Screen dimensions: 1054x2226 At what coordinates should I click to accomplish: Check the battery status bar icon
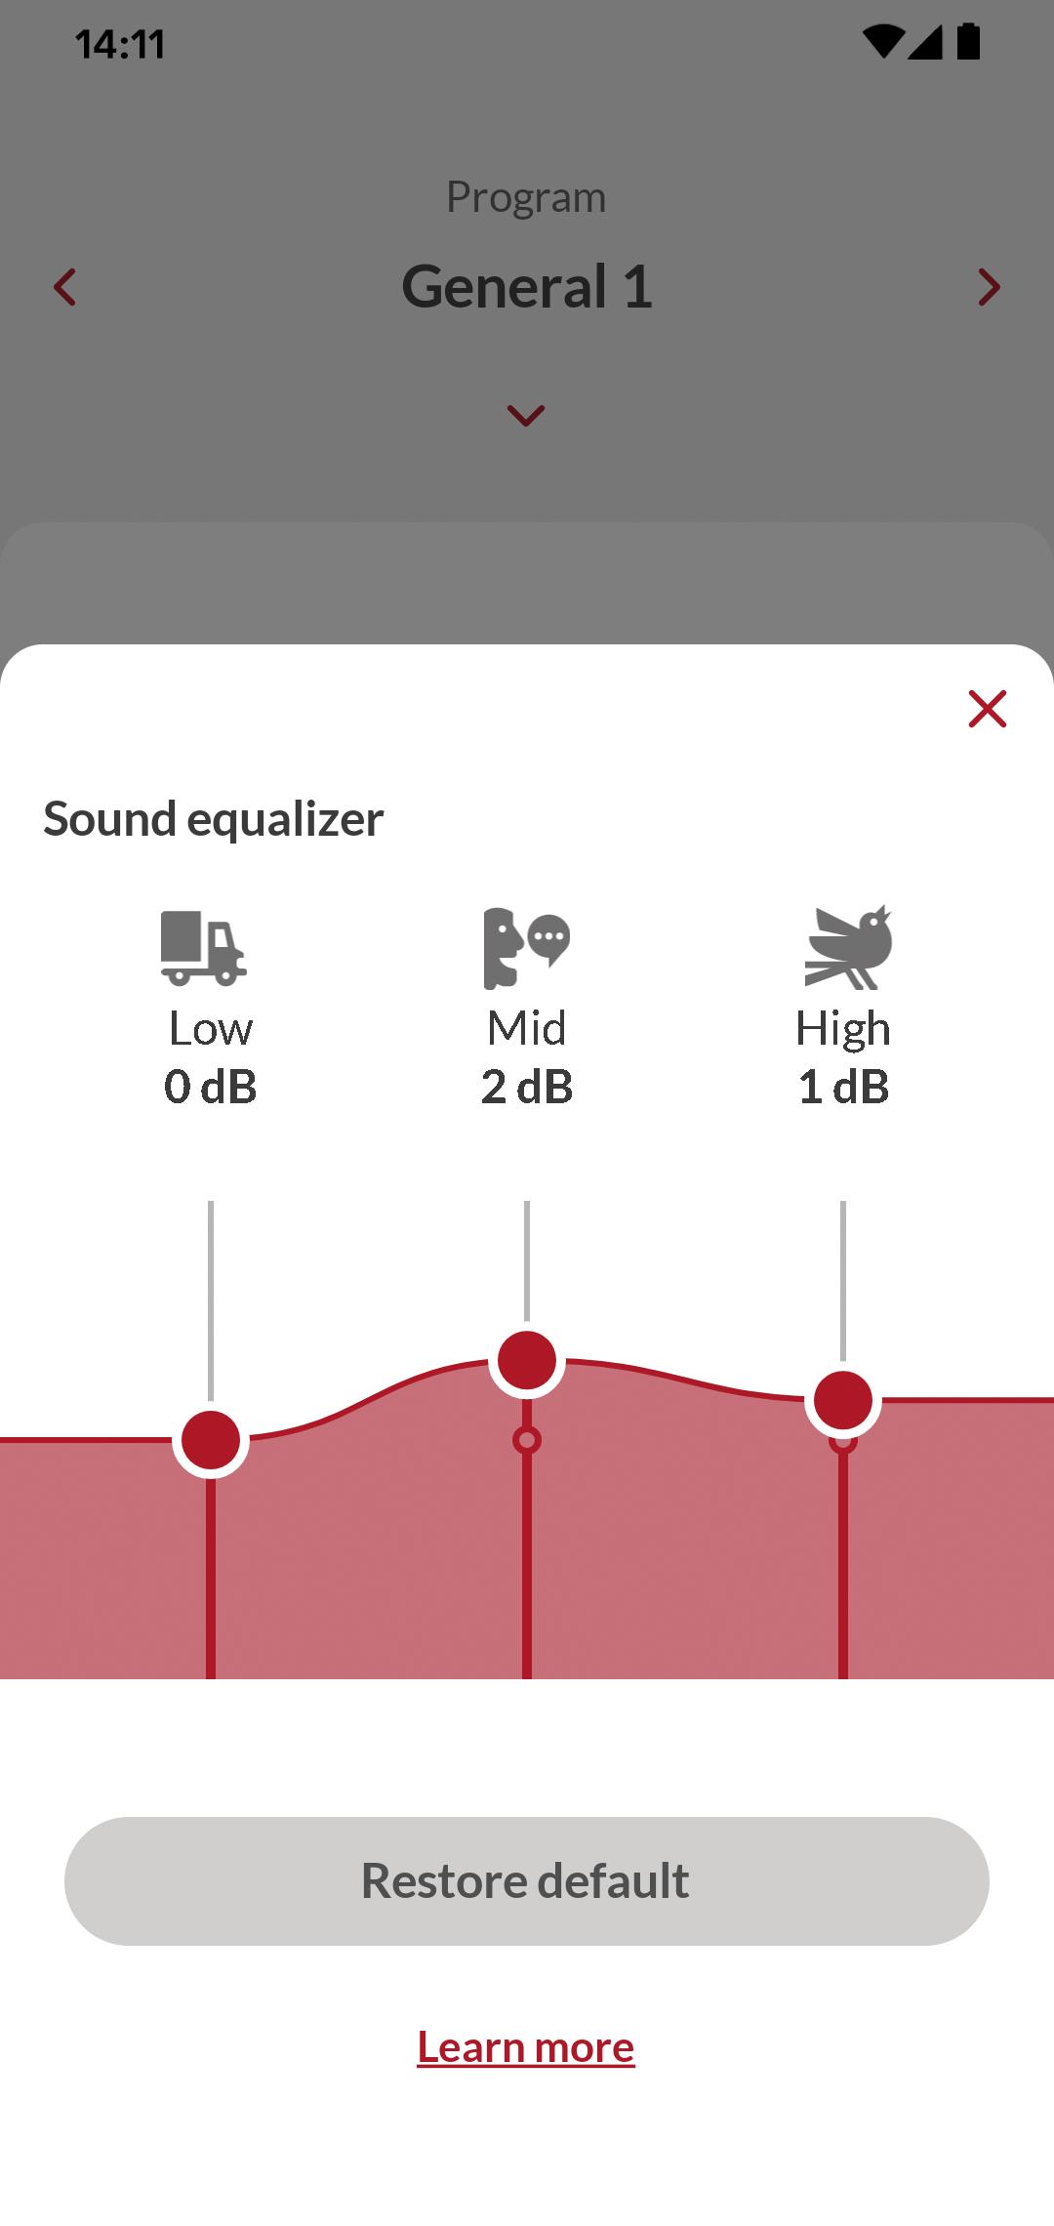click(968, 42)
